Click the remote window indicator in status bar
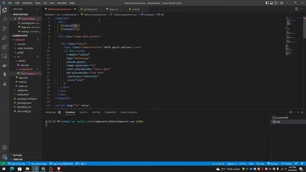This screenshot has width=306, height=172. [x=3, y=163]
